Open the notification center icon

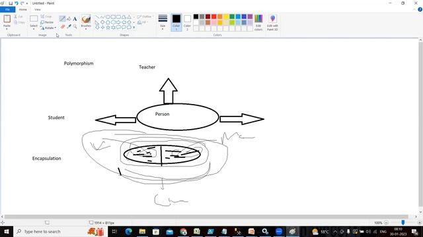[x=414, y=231]
